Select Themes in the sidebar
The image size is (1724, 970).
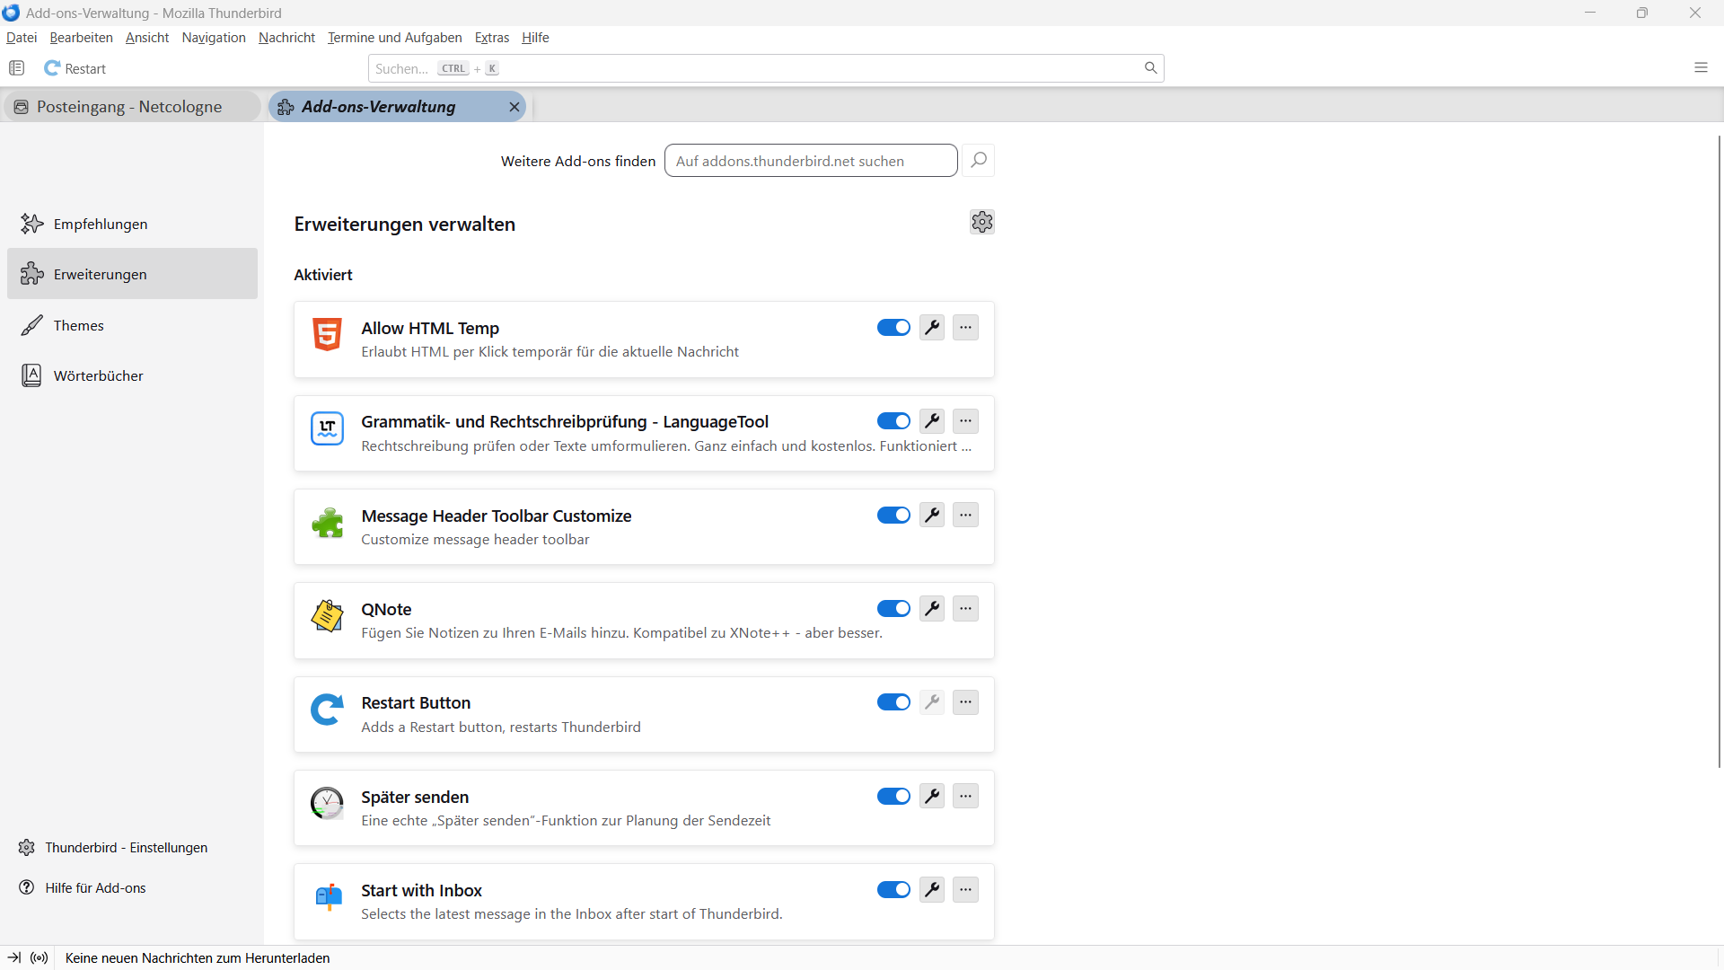(78, 325)
